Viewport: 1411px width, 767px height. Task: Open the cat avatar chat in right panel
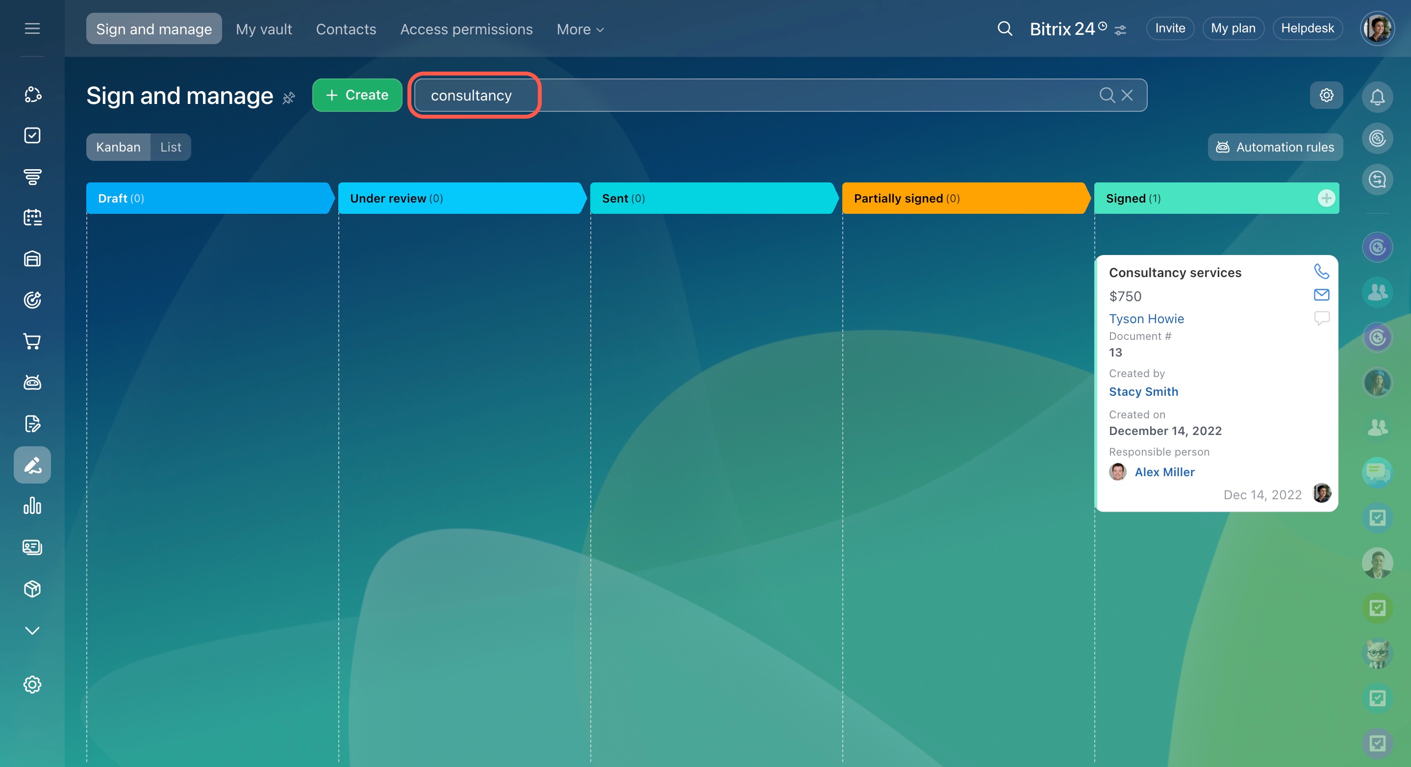(1377, 653)
